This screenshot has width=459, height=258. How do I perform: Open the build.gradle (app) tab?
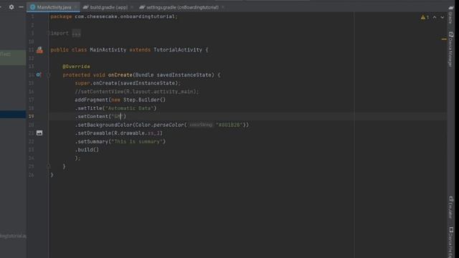pyautogui.click(x=108, y=7)
